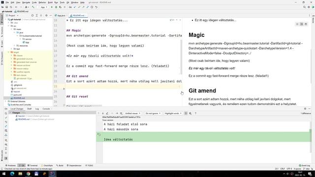315x177 pixels.
Task: Open the App run configuration dropdown
Action: [43, 7]
